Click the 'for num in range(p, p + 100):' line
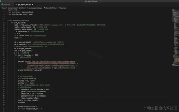 27,55
